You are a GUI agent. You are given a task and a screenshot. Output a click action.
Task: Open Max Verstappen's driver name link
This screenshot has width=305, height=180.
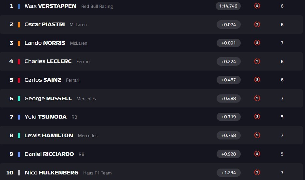(x=51, y=6)
